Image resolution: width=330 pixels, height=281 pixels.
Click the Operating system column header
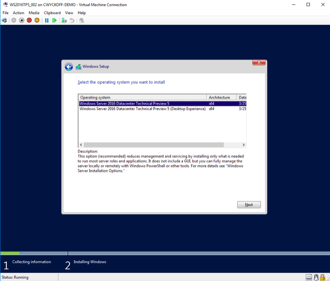[x=143, y=97]
